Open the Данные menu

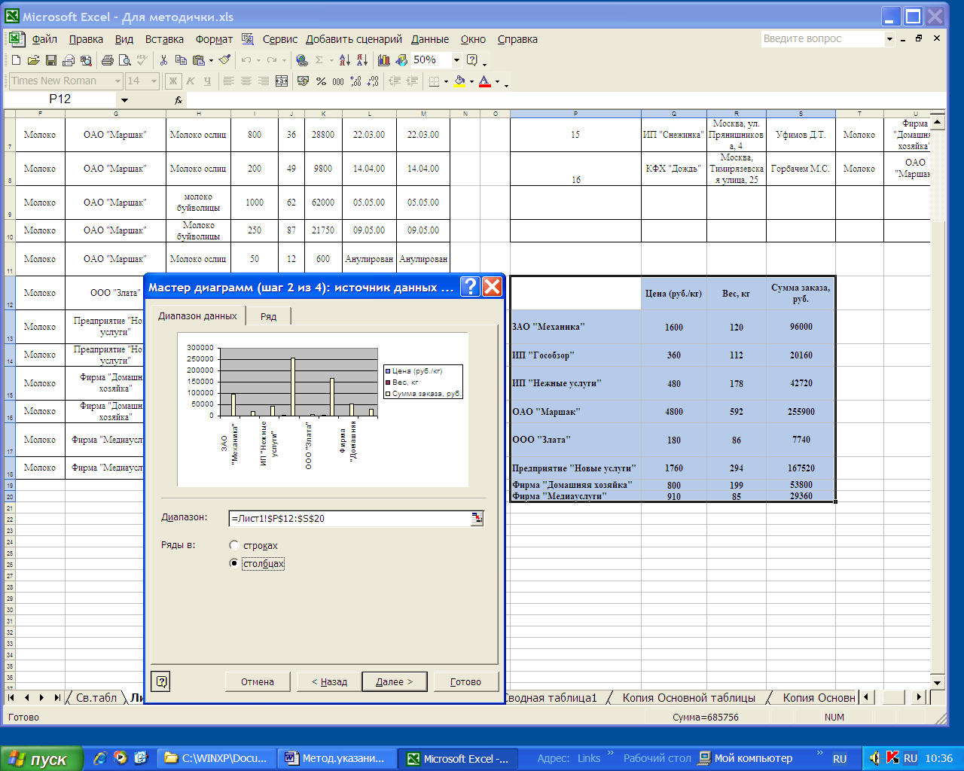[x=430, y=39]
